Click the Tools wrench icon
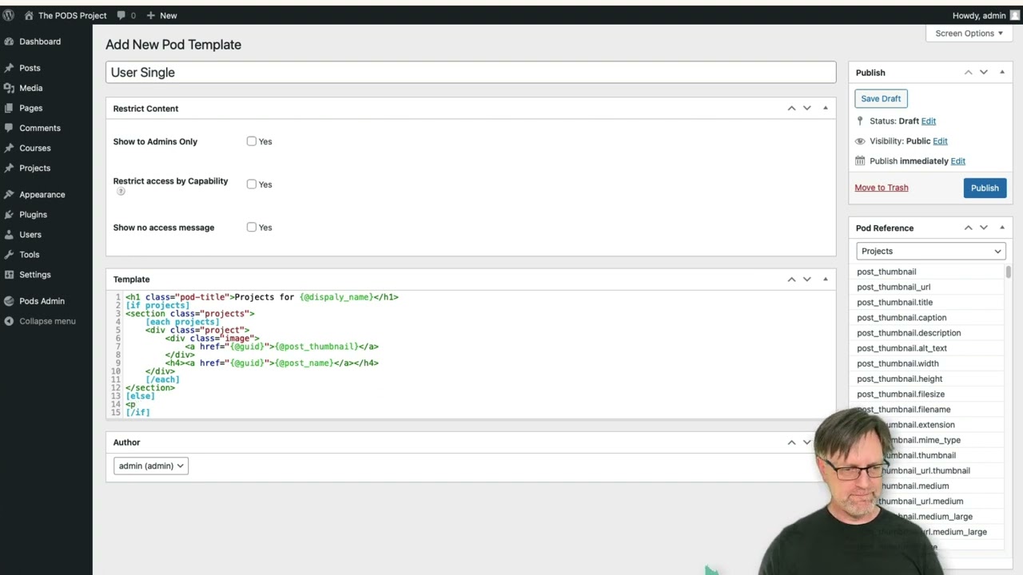Screen dimensions: 1023x575 click(x=9, y=254)
